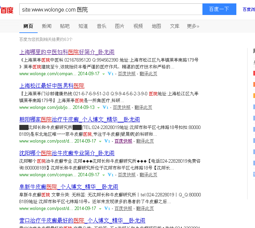Open result 上海松江最好中医男科医院
Screen dimensions: 255x228
(x=52, y=86)
